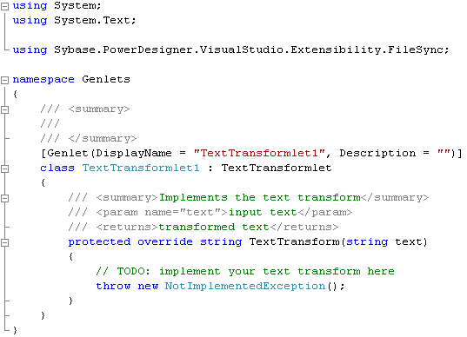This screenshot has width=467, height=337.
Task: Place cursor on the TODO comment line
Action: (x=245, y=271)
